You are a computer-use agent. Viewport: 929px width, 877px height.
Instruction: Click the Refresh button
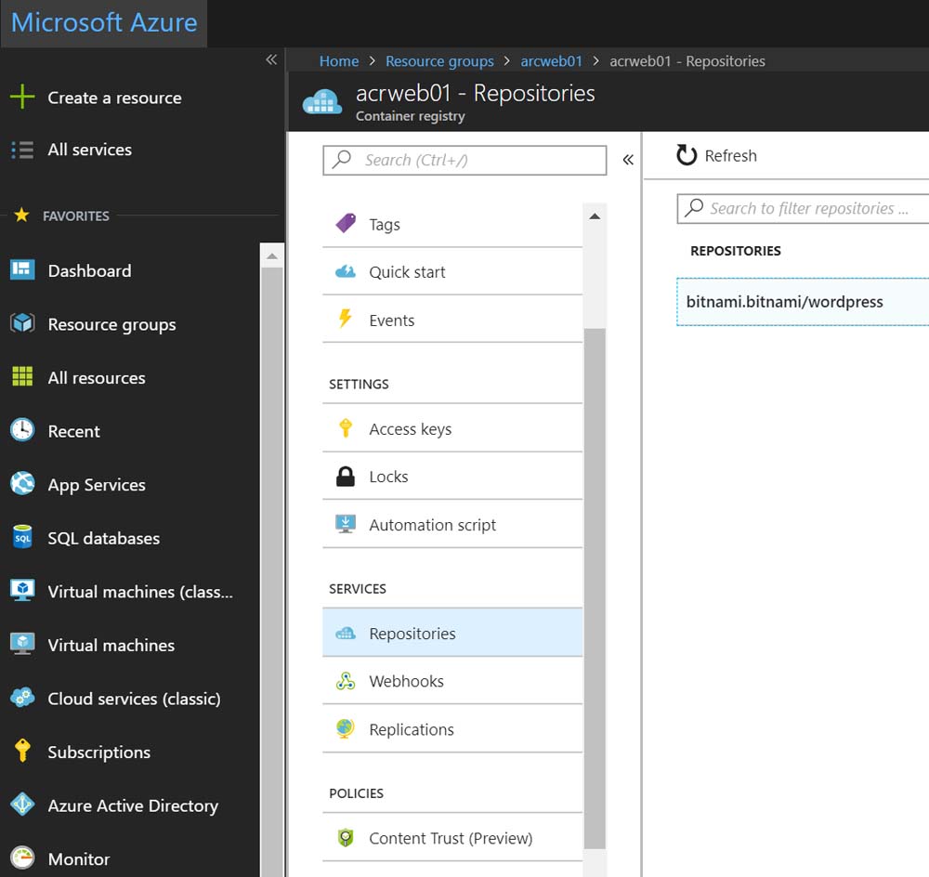[x=716, y=155]
